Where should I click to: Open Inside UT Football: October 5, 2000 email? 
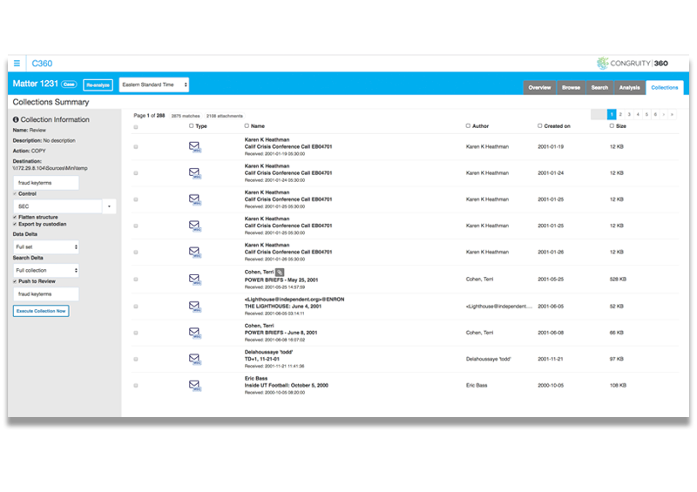tap(287, 386)
